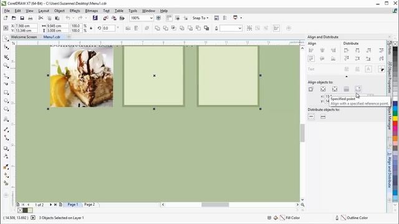Screen dimensions: 399x224
Task: Open the Application launcher dropdown arrow
Action: tap(241, 18)
